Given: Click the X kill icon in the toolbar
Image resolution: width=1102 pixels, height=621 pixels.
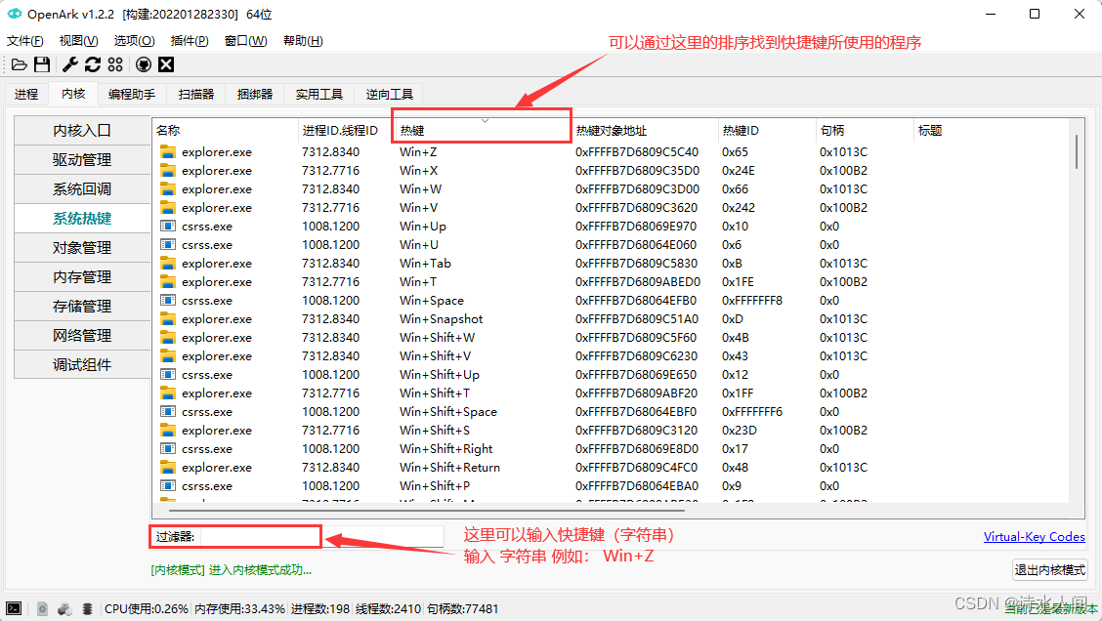Looking at the screenshot, I should coord(166,64).
